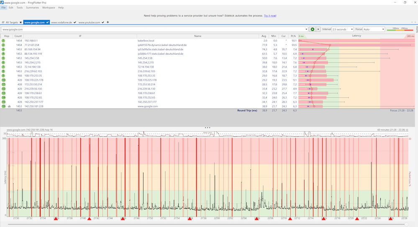Sort by the Name column header

click(197, 36)
